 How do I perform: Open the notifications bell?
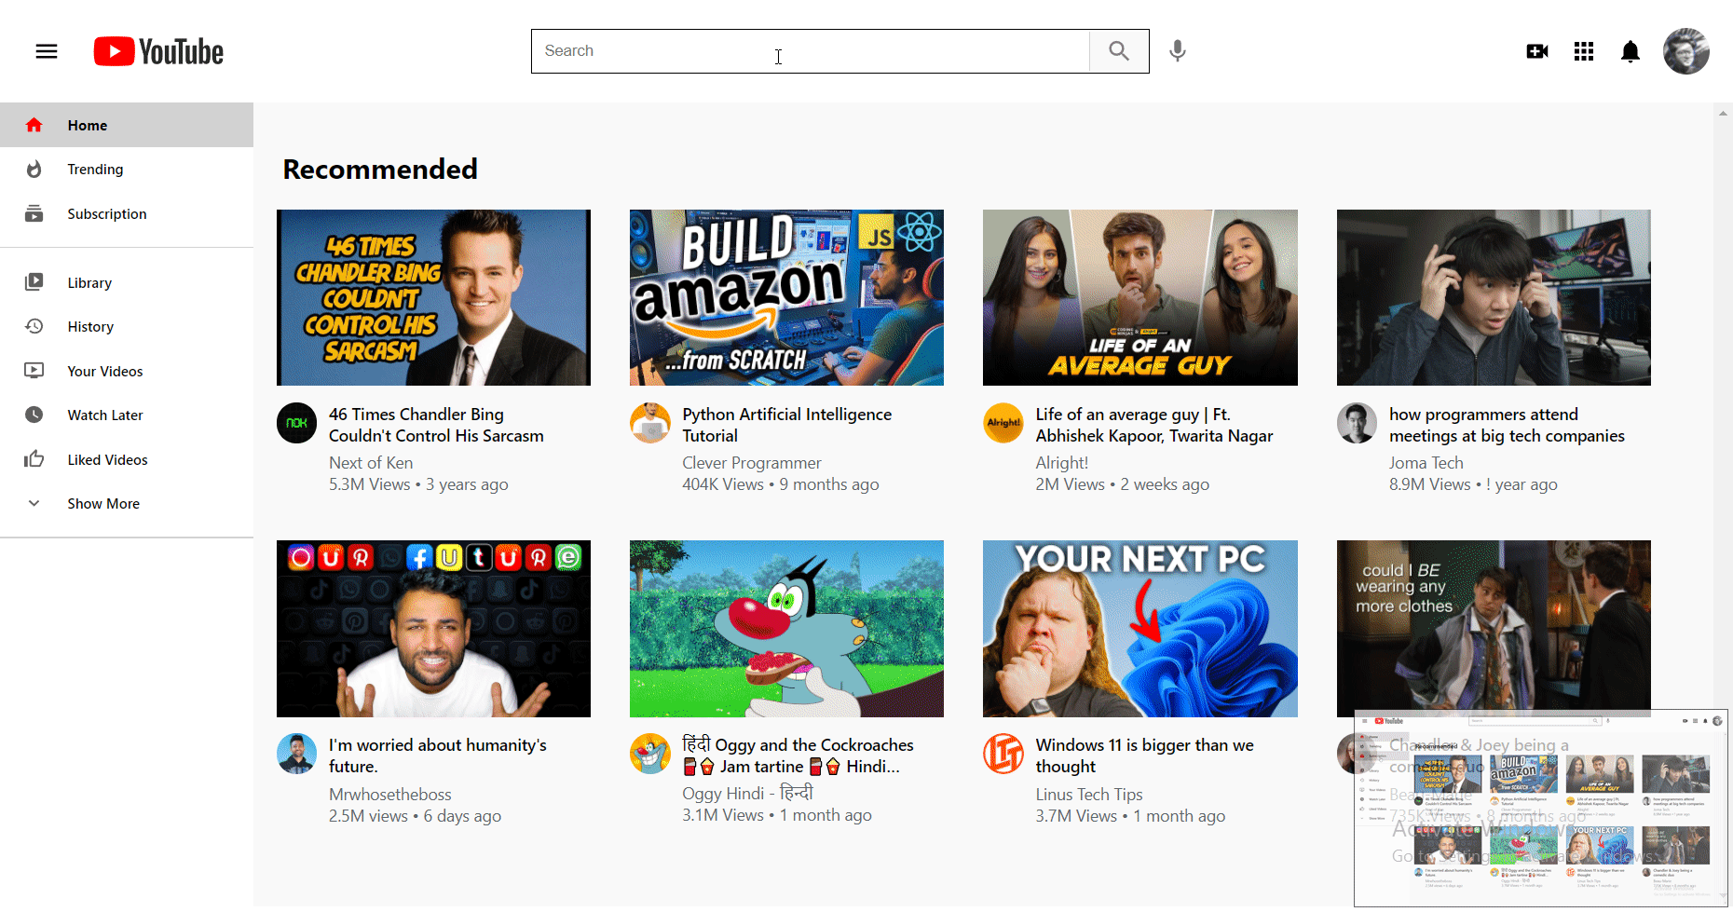(x=1631, y=51)
